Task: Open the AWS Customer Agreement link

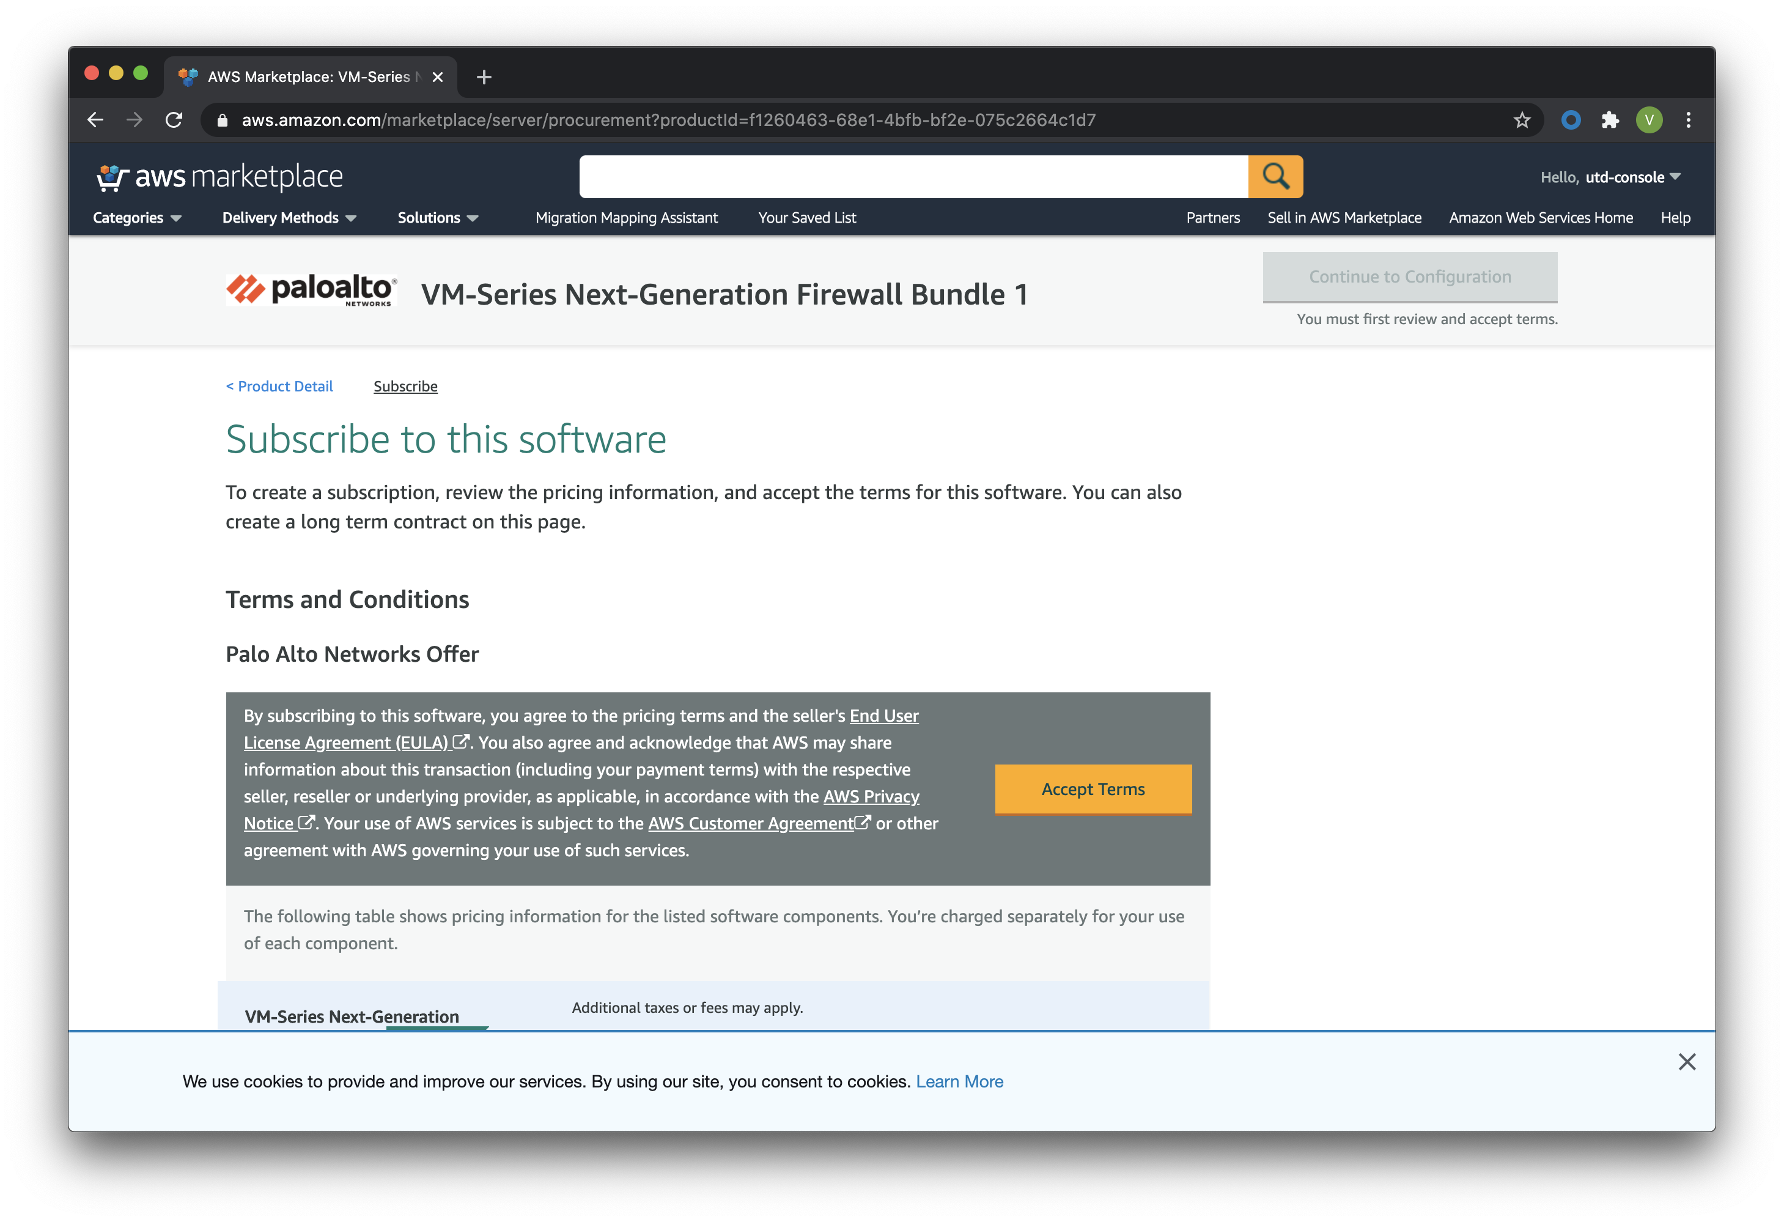Action: pyautogui.click(x=750, y=823)
